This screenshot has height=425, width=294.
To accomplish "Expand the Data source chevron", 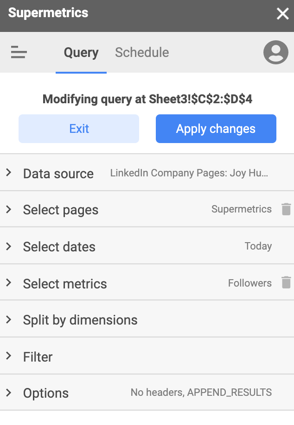I will click(x=9, y=173).
